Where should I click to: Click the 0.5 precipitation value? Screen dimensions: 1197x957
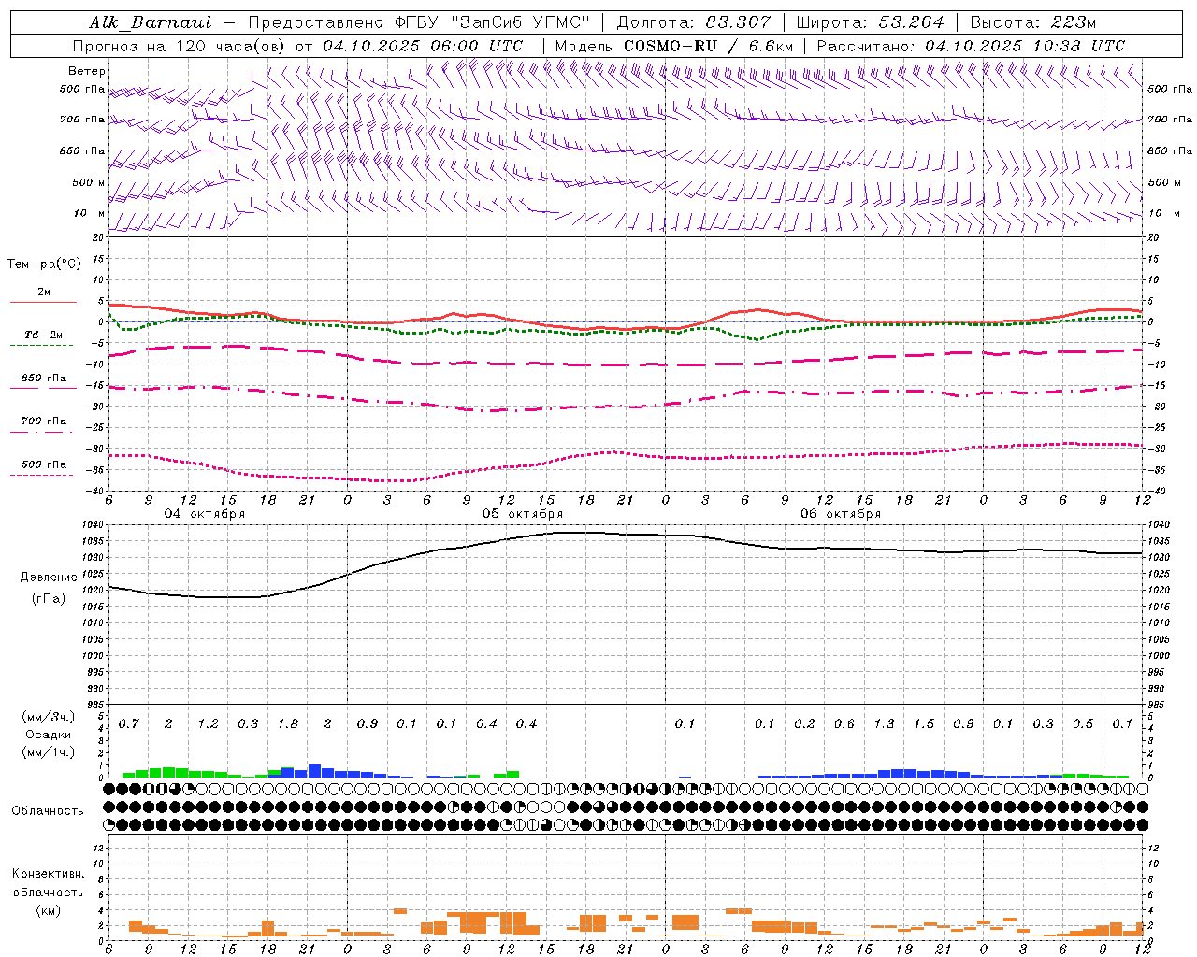pos(1083,724)
